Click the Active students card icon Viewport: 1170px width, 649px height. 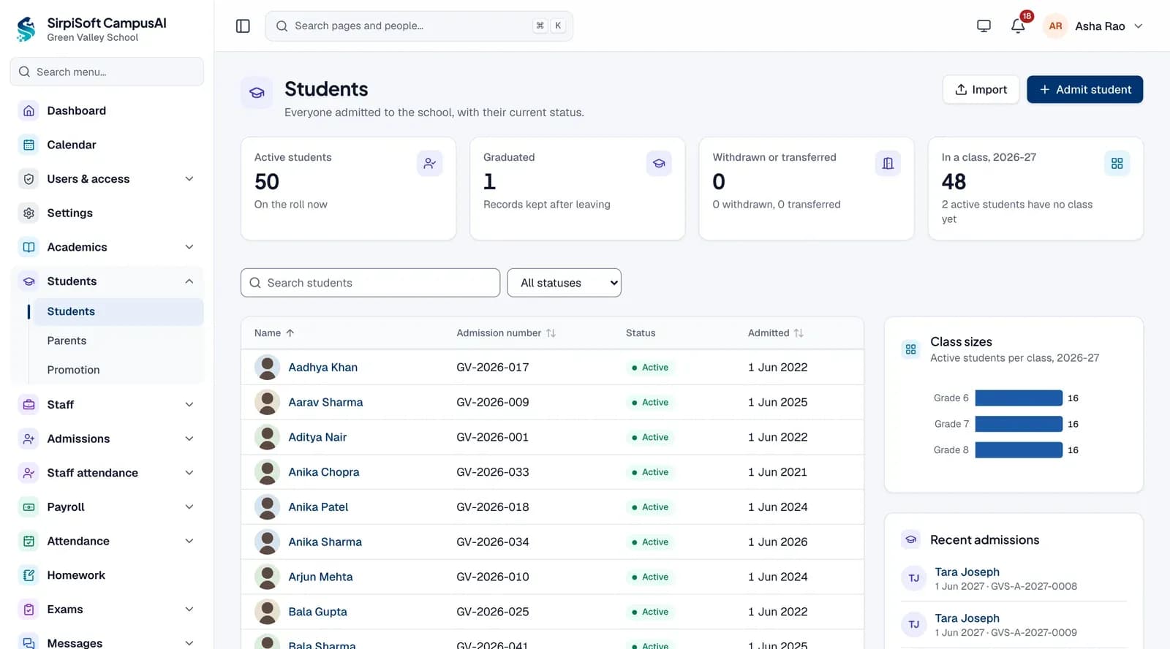point(429,164)
